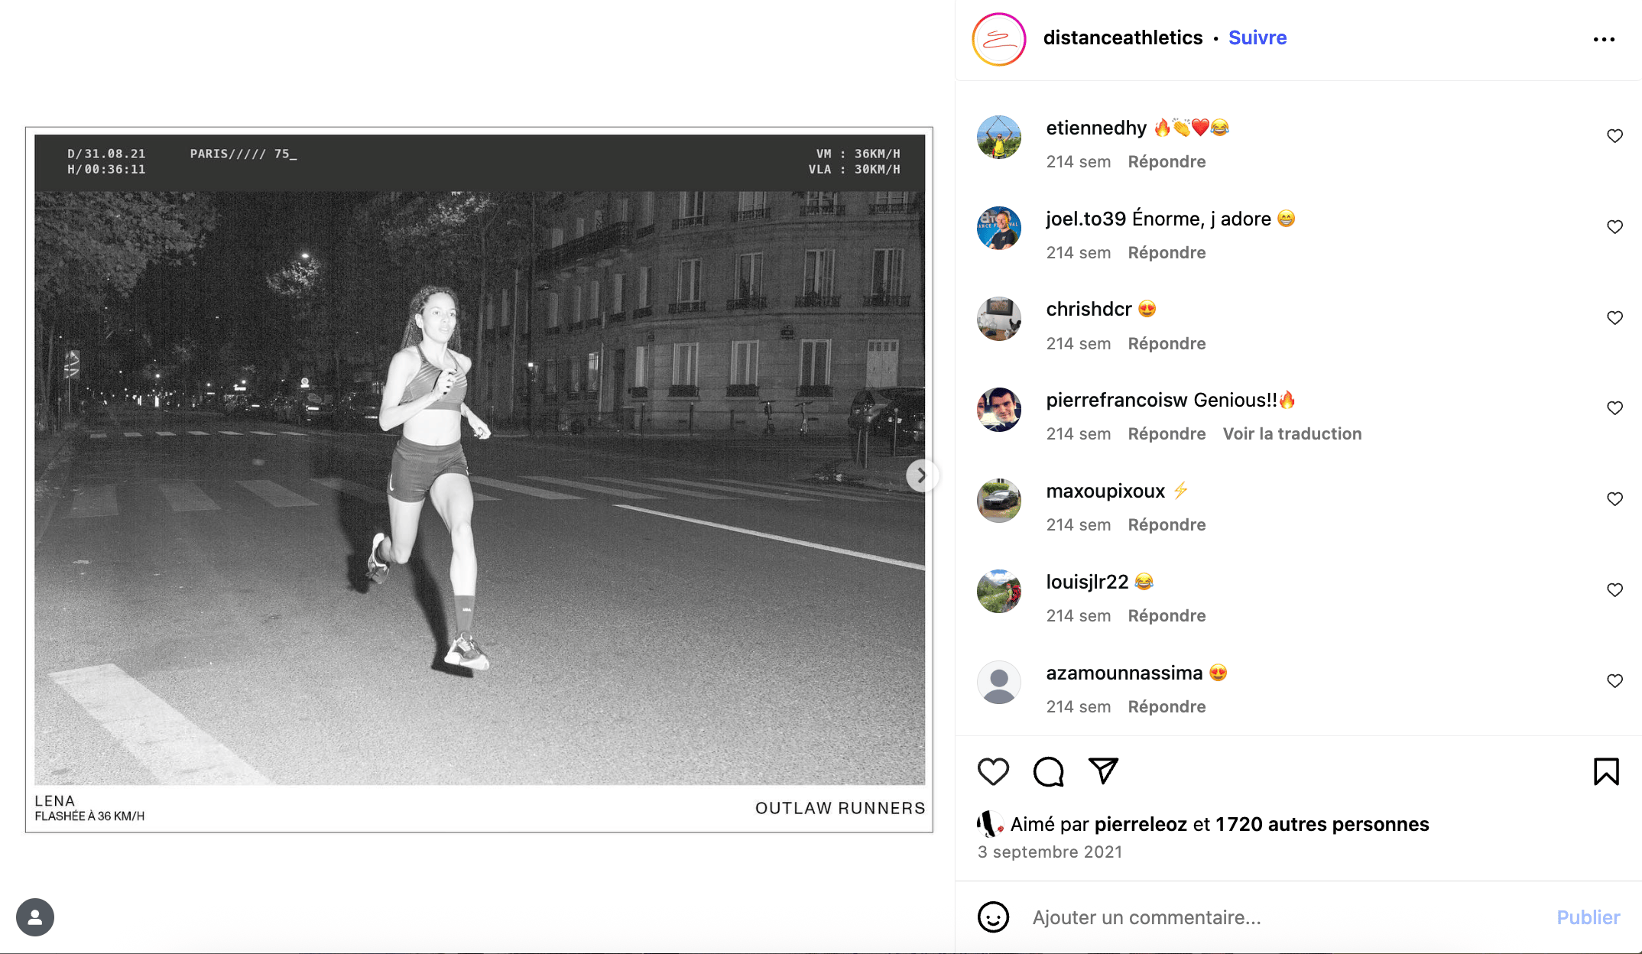Like the post with the heart icon
The height and width of the screenshot is (954, 1642).
click(x=993, y=771)
